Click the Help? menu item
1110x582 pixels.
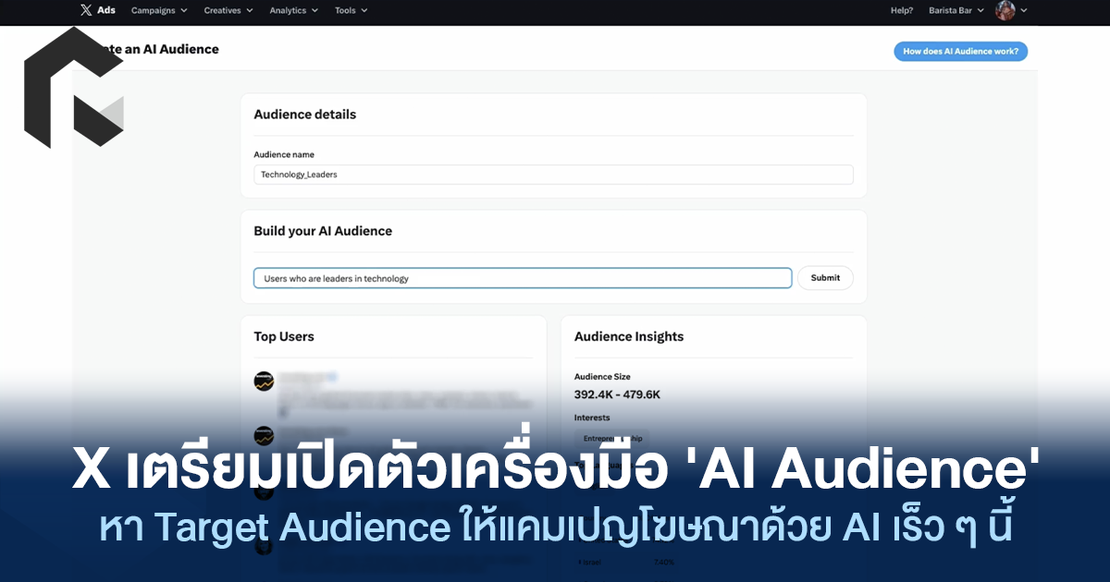click(901, 11)
